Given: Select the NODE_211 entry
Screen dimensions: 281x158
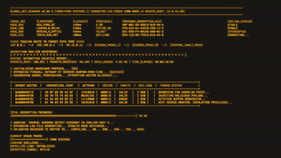Looking at the screenshot, I should 17,35.
